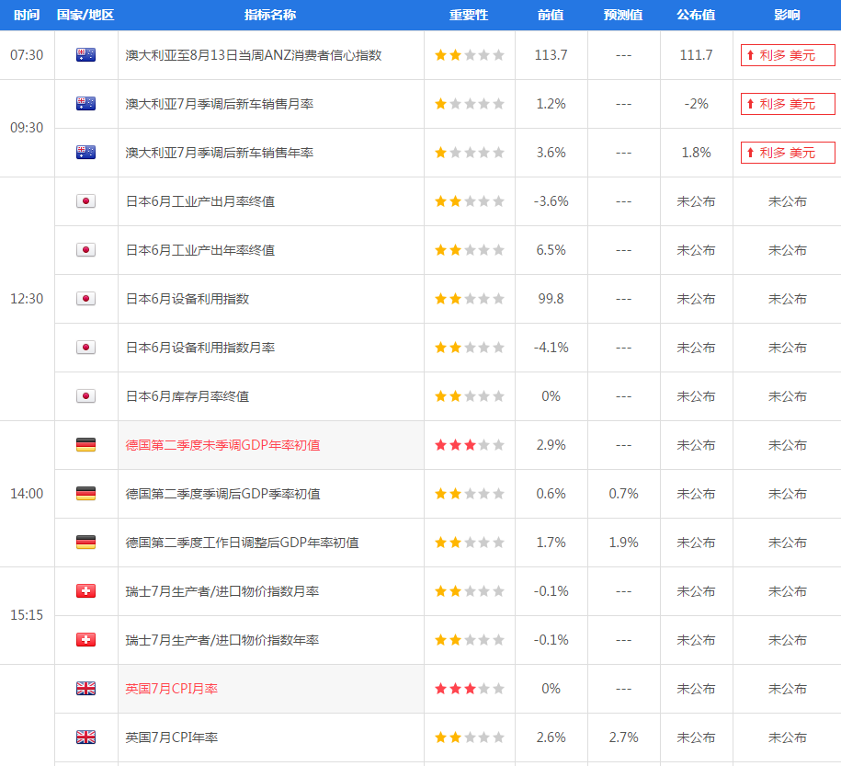Open 德国第二季度未季调GDP年率初值 indicator link
This screenshot has width=841, height=766.
tap(223, 445)
